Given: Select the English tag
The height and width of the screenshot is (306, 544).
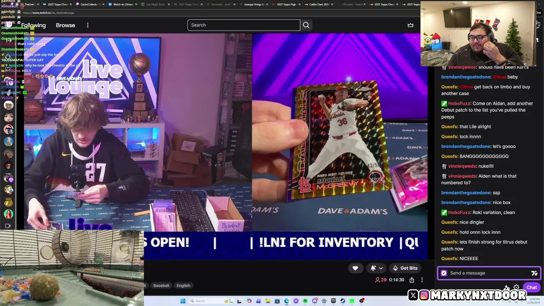Looking at the screenshot, I should coord(183,286).
